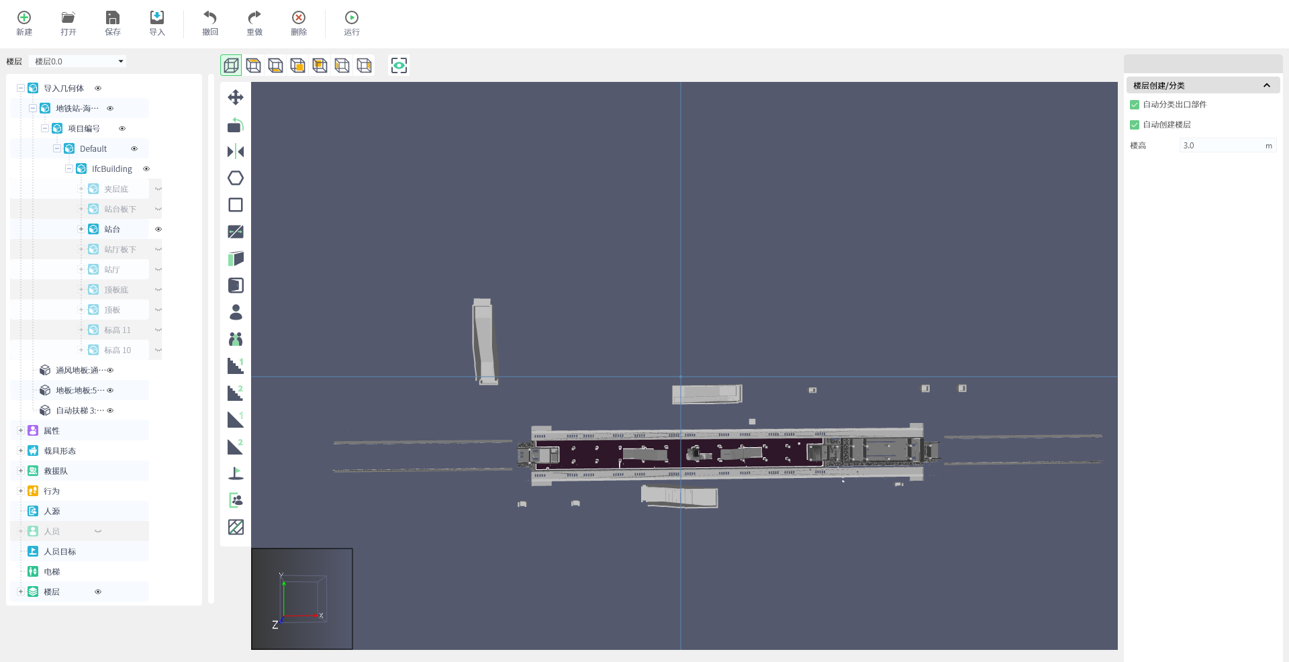
Task: Pick the people group placement tool
Action: (x=236, y=339)
